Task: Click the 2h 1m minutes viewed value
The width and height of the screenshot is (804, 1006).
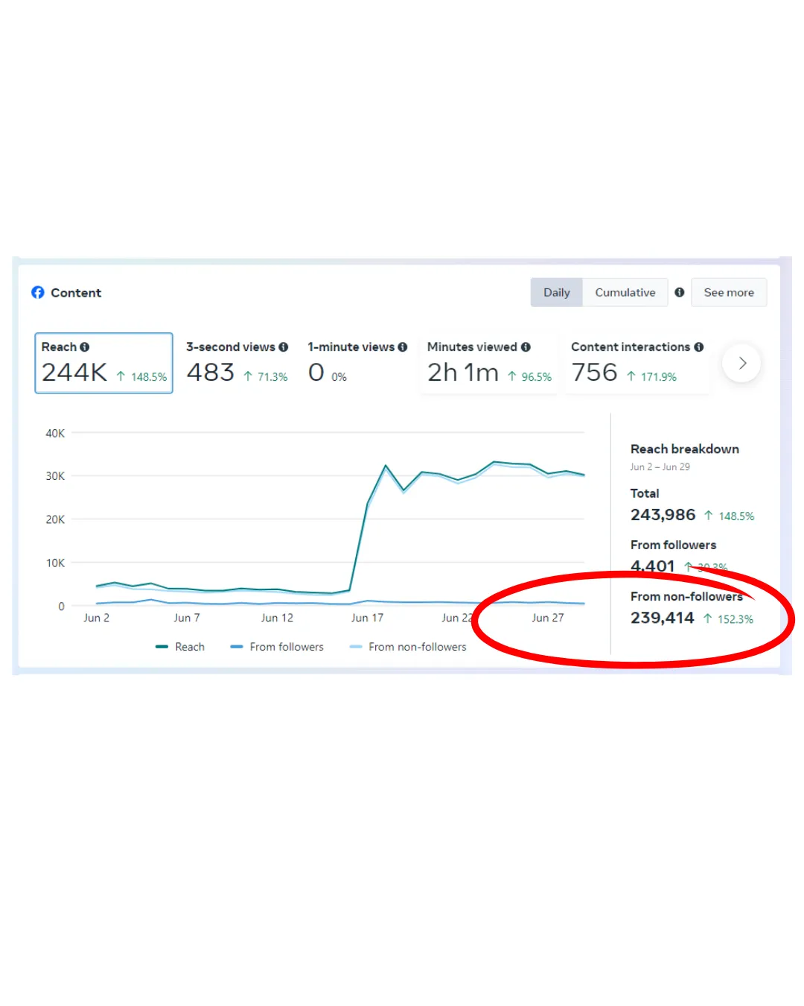Action: (463, 372)
